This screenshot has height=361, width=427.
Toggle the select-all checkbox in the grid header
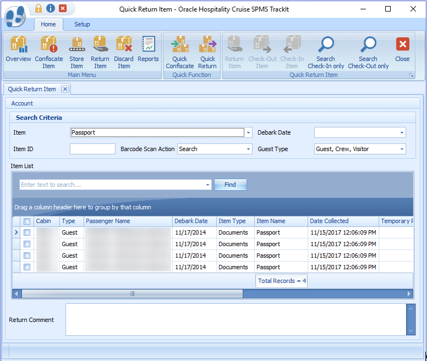27,221
